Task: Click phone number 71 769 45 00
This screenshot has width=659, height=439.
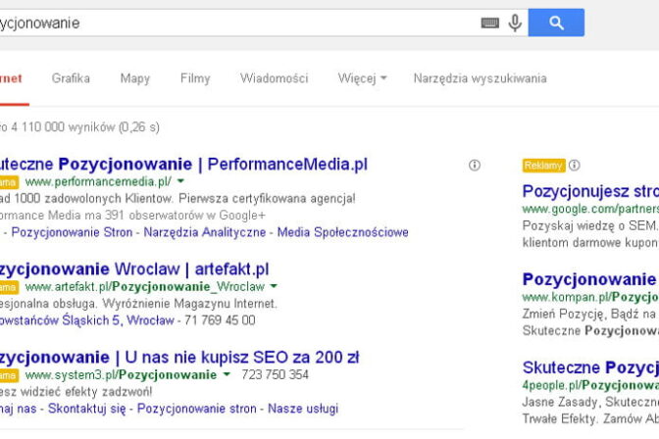Action: tap(220, 320)
